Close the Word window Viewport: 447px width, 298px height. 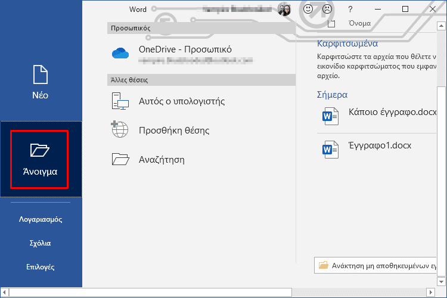(x=433, y=9)
